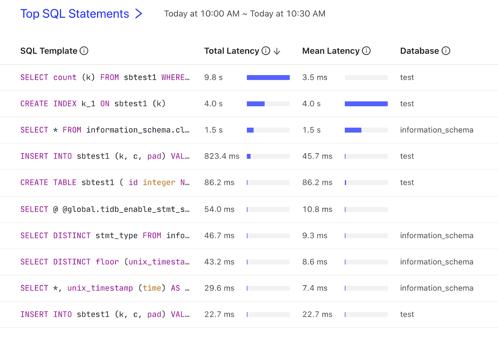Click the 9.8 s total latency bar
The image size is (498, 342).
point(268,78)
